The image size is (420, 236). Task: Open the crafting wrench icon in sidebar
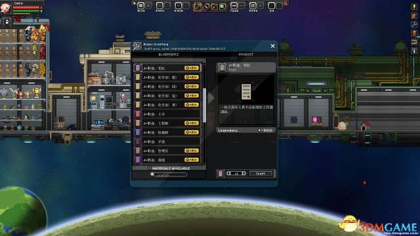pos(414,24)
